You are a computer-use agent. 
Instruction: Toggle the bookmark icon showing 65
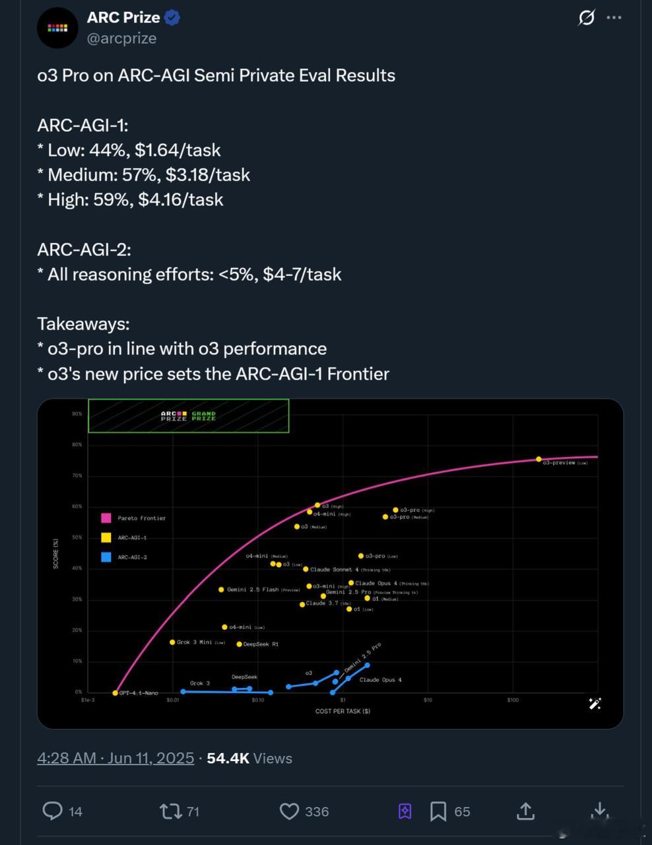(438, 811)
